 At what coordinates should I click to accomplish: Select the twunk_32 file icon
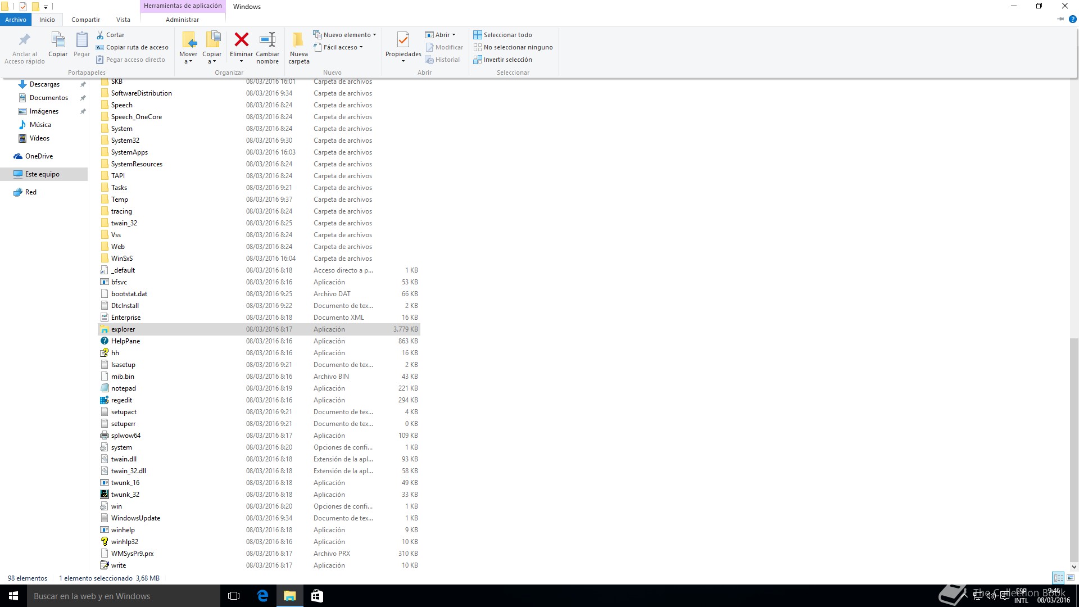click(105, 495)
